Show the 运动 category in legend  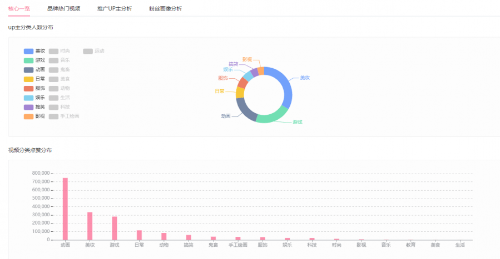click(x=94, y=51)
